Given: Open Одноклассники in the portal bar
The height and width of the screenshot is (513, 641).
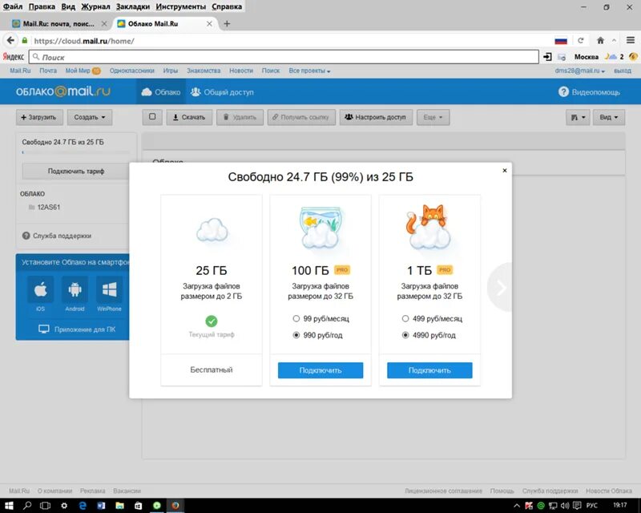Looking at the screenshot, I should click(x=132, y=71).
